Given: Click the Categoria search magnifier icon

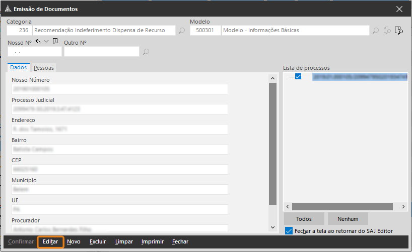Looking at the screenshot, I should [182, 31].
